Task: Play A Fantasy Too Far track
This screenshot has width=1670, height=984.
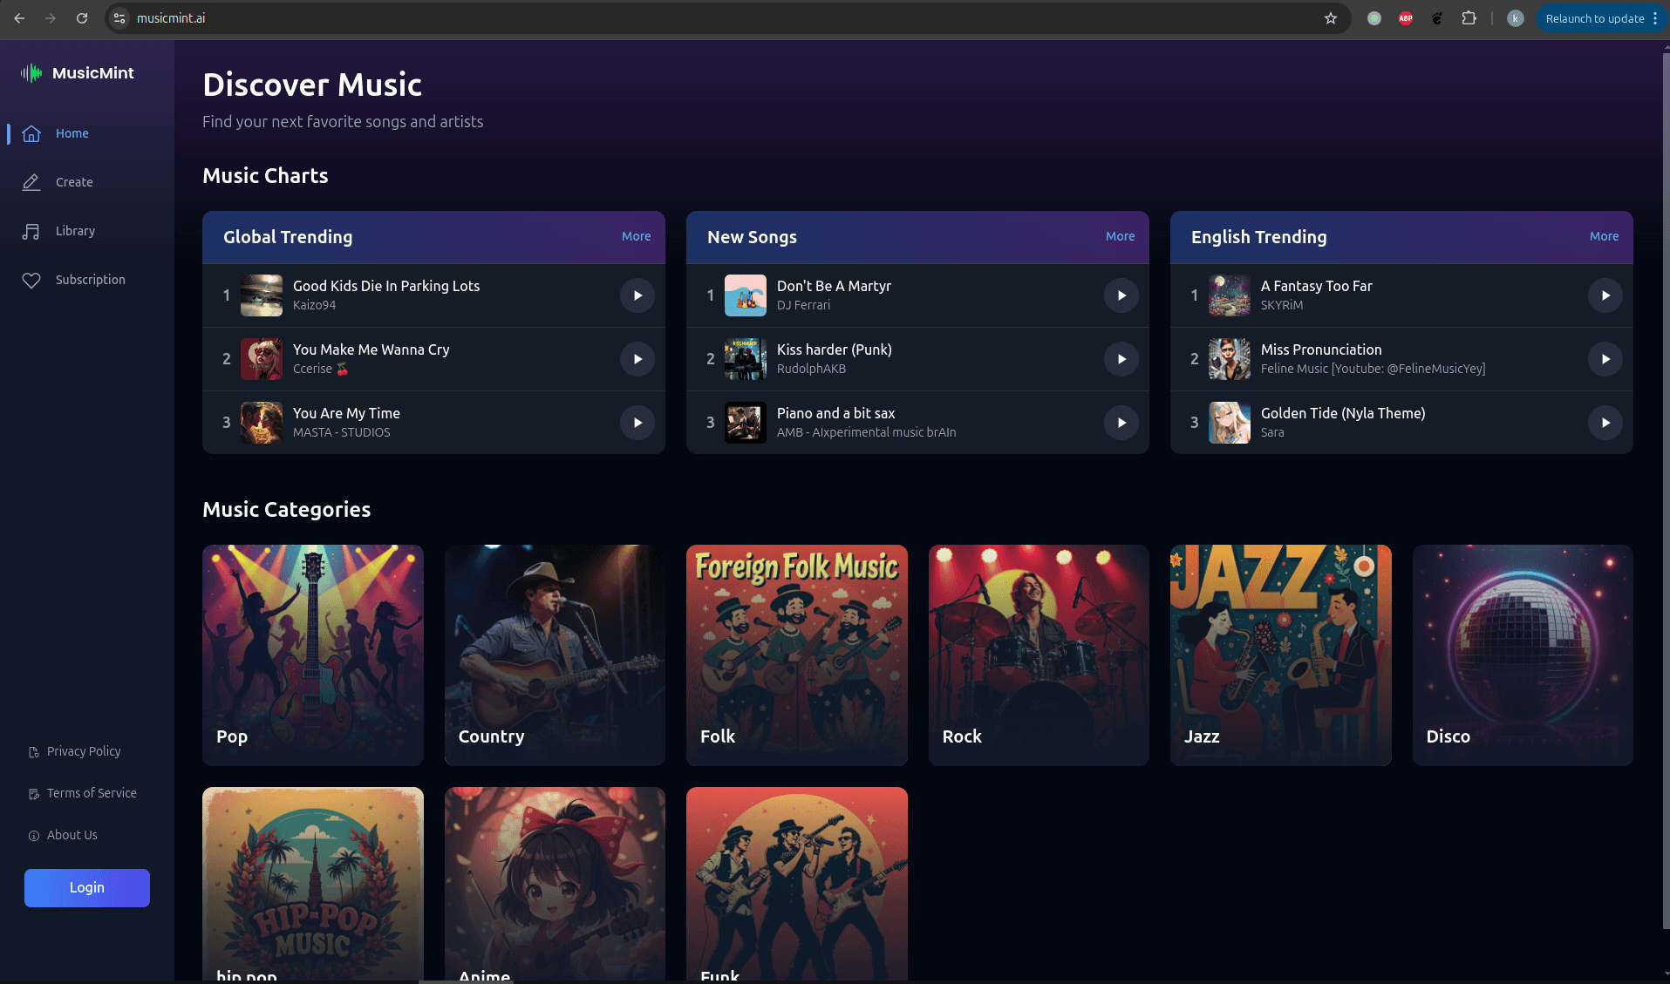Action: pos(1605,295)
